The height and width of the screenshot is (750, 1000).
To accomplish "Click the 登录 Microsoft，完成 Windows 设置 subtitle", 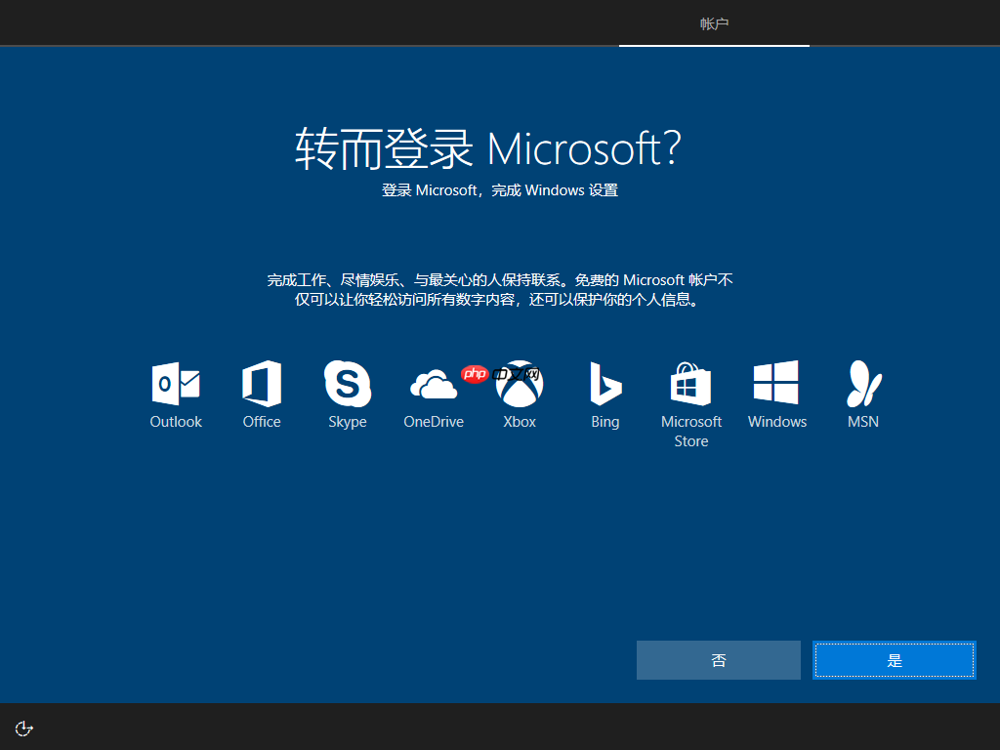I will 500,190.
